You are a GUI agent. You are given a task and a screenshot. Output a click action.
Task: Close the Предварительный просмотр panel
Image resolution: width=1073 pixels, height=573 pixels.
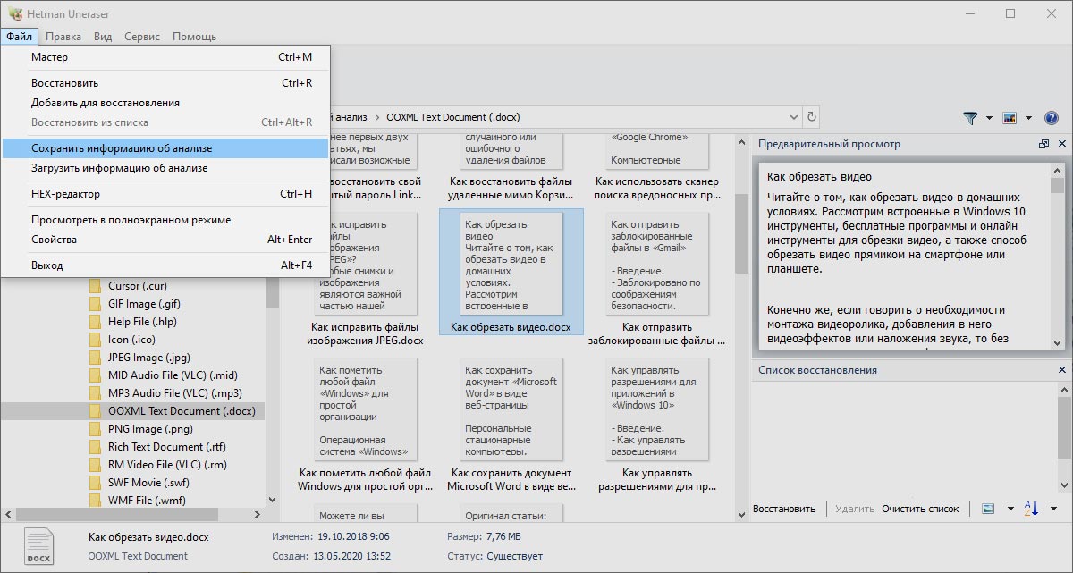[1061, 144]
